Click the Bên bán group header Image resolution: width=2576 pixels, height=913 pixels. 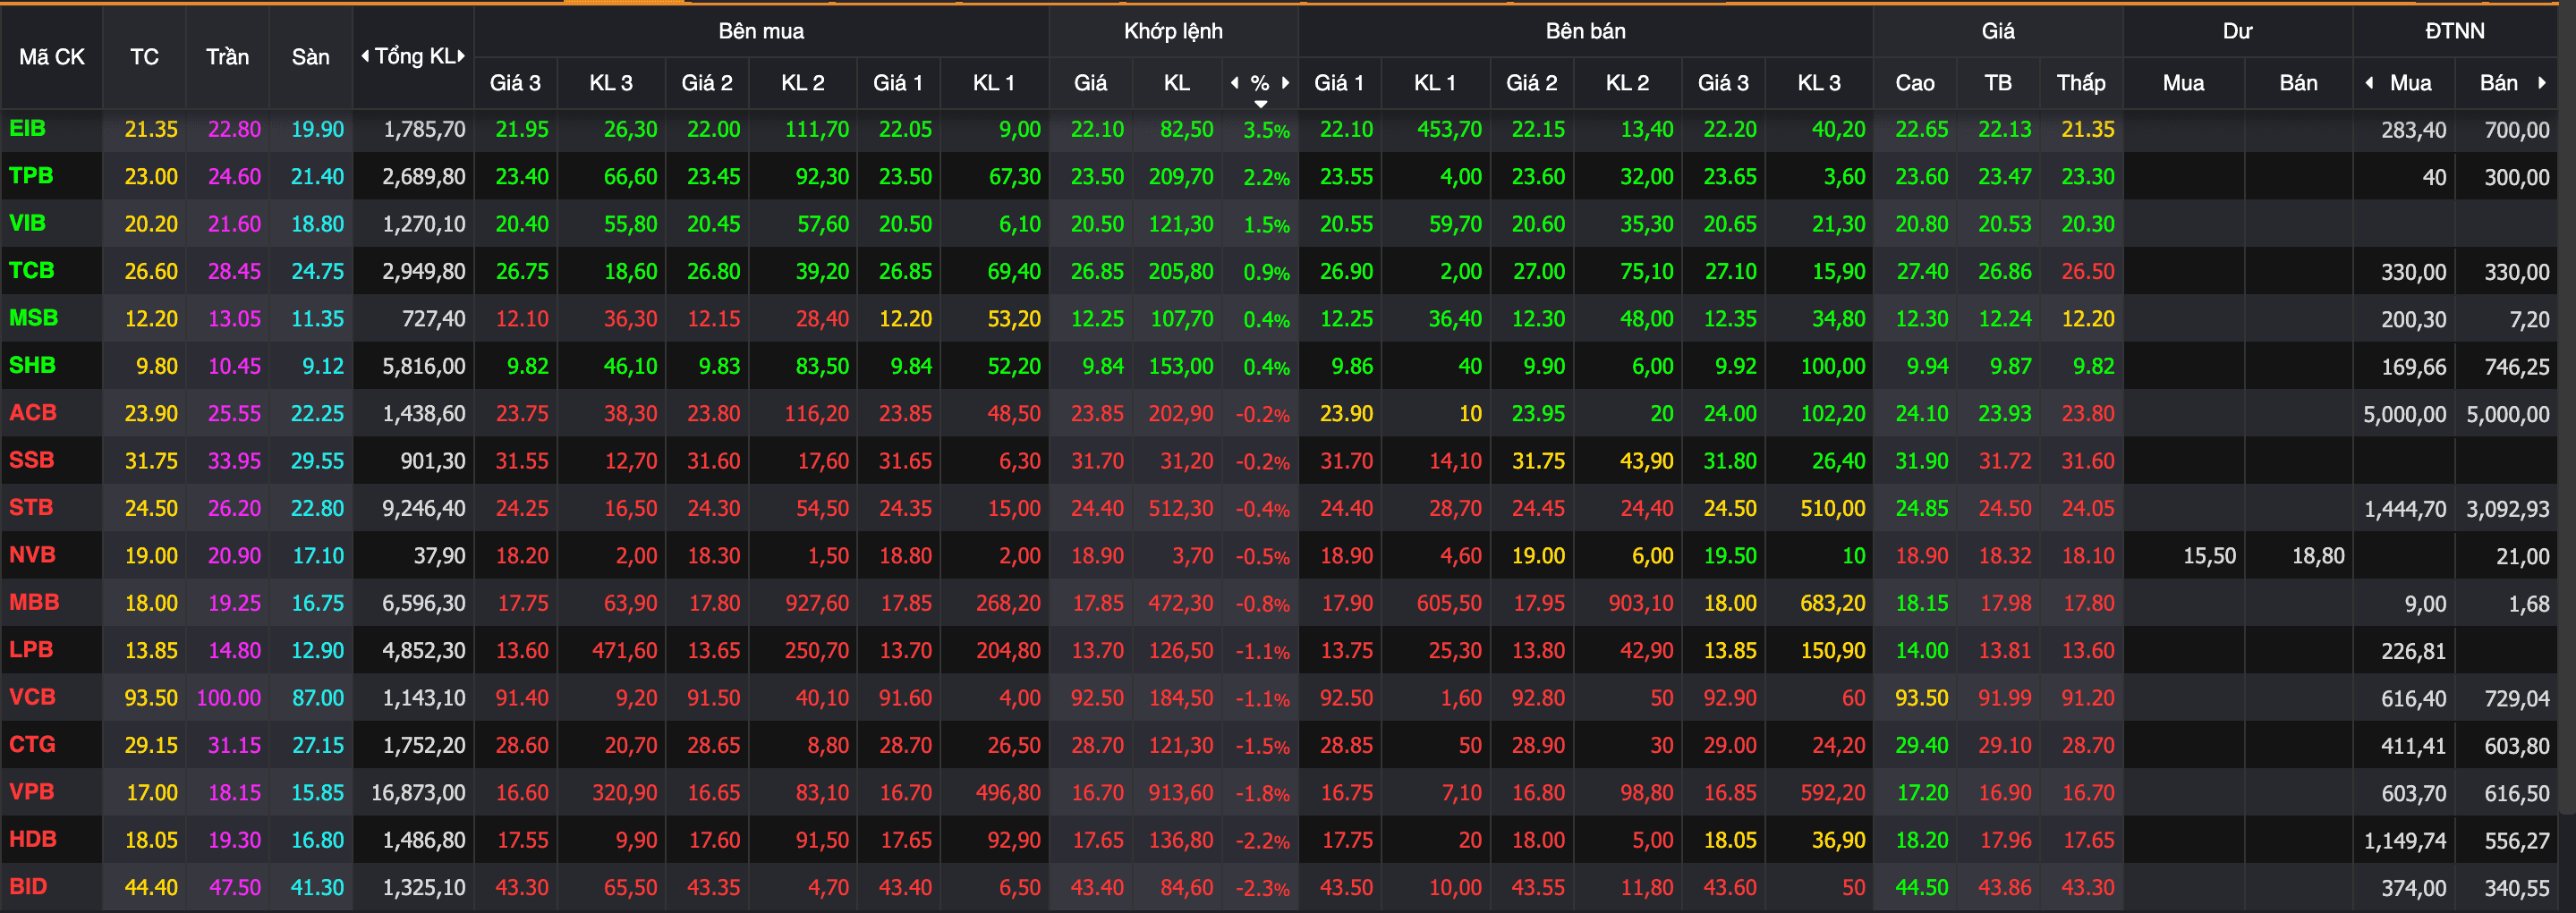[1585, 31]
